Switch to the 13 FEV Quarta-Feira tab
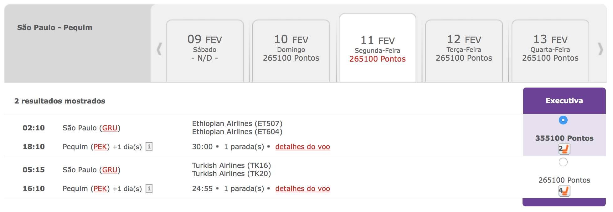 (x=550, y=51)
